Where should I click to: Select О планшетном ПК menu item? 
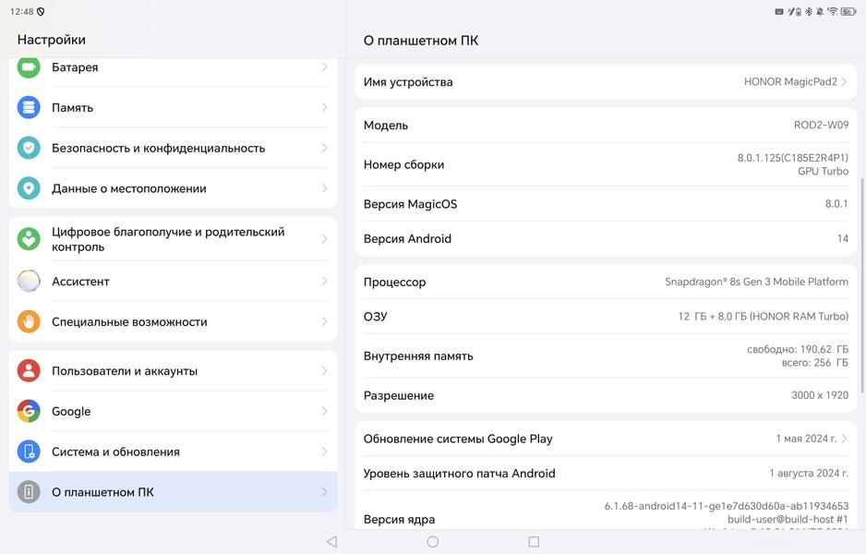pos(173,492)
